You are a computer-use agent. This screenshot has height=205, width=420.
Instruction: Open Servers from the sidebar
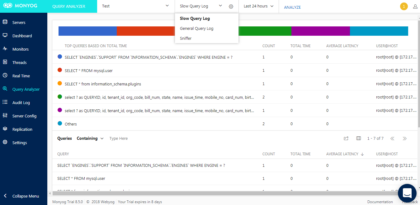[19, 22]
